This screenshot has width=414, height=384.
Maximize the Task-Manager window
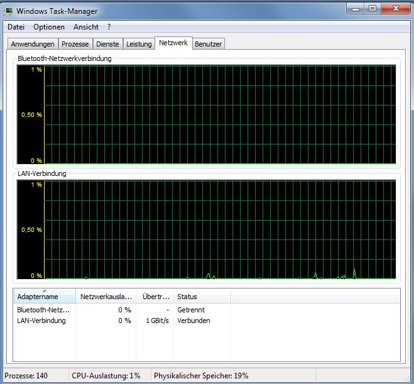373,9
